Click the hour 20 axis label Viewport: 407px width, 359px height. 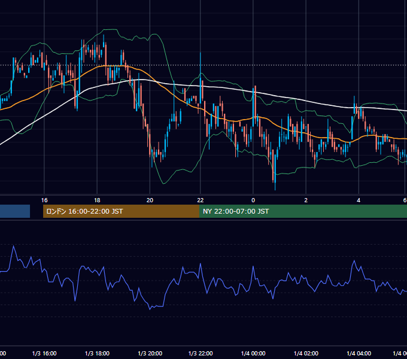(x=150, y=200)
